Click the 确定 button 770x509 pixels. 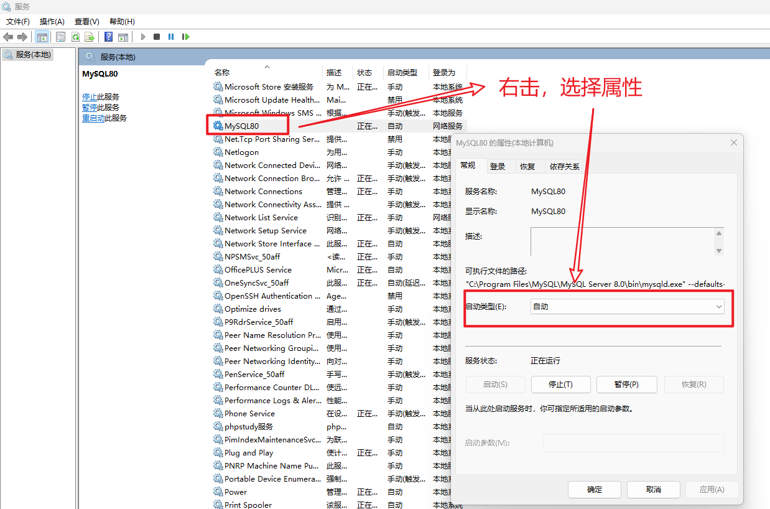click(x=595, y=489)
